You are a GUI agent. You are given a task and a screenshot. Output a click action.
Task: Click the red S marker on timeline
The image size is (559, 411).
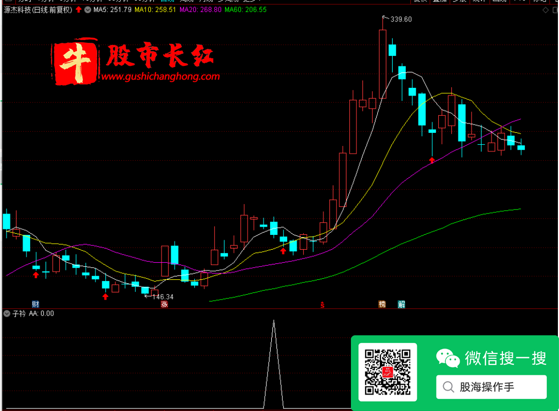322,305
